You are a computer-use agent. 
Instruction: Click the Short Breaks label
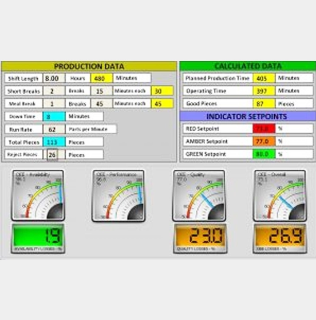23,91
